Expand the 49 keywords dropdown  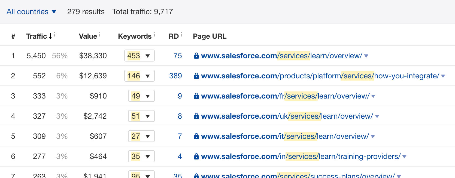coord(141,96)
